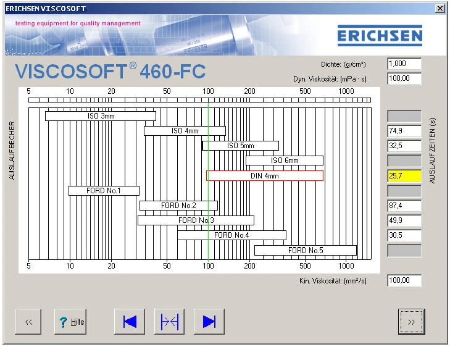Image resolution: width=450 pixels, height=347 pixels.
Task: Click the ERICHSEN logo
Action: (380, 35)
